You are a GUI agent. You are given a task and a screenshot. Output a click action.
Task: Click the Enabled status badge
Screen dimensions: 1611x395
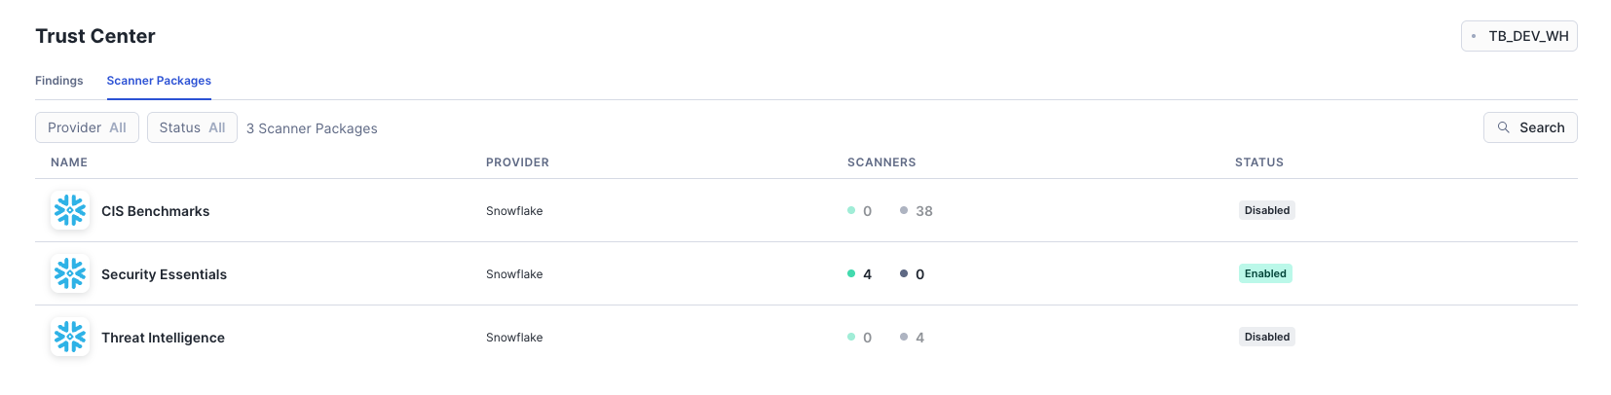click(1265, 273)
